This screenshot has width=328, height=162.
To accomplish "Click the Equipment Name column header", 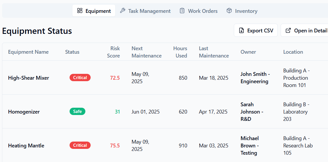I will coord(28,52).
